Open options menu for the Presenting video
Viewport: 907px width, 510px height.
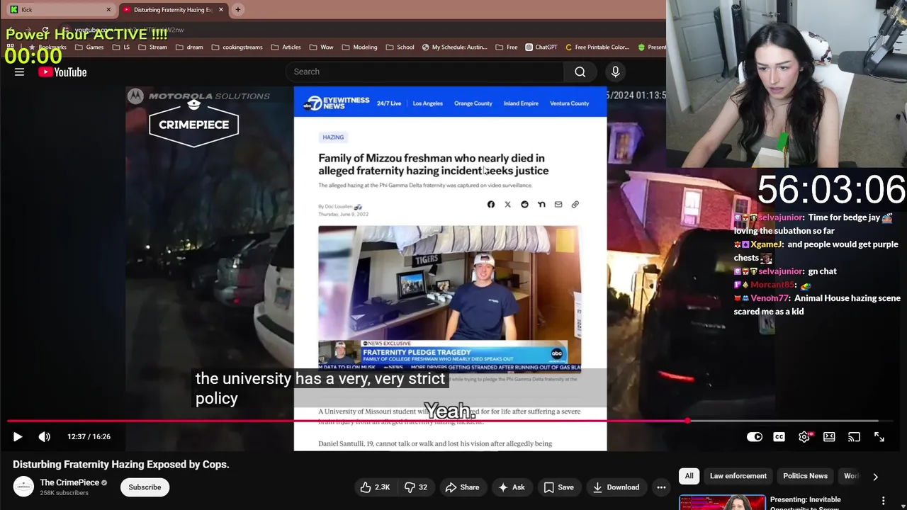pyautogui.click(x=883, y=501)
